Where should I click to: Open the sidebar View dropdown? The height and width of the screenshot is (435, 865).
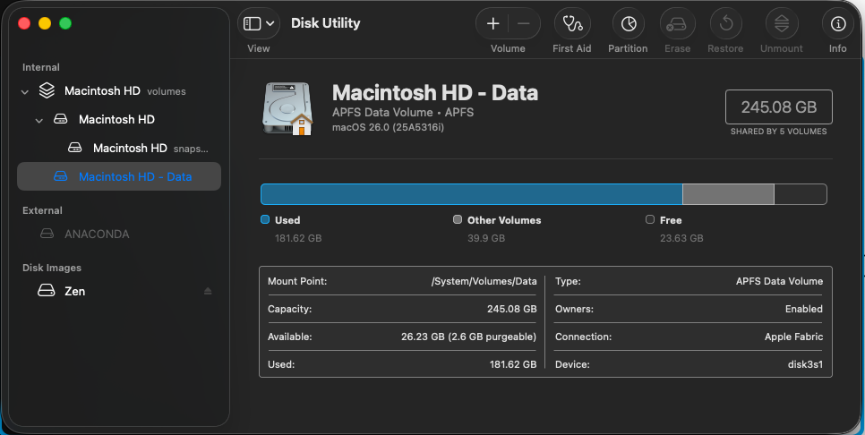tap(259, 24)
